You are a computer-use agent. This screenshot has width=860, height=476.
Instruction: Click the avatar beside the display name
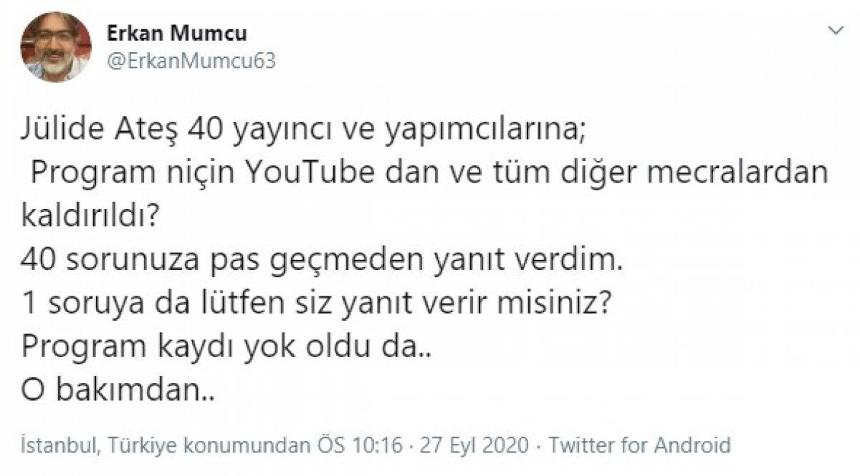[54, 45]
